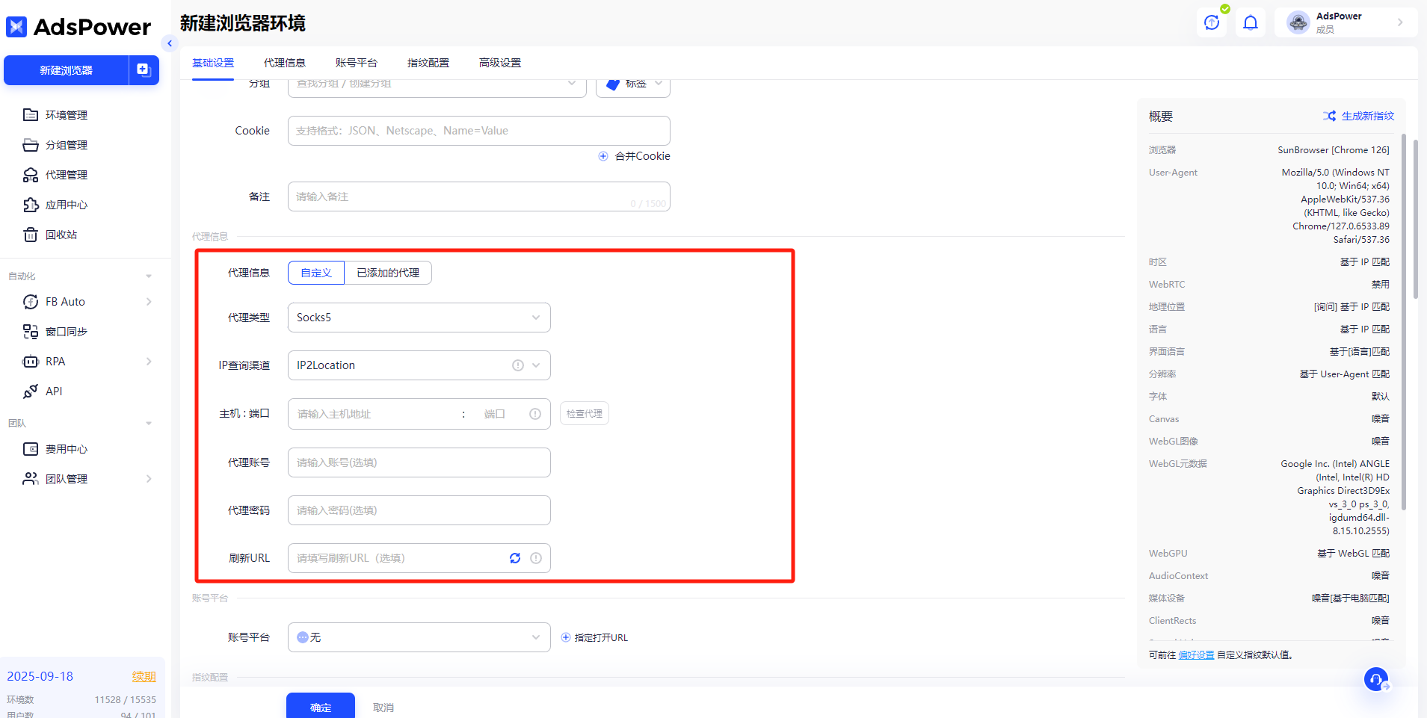Click the update status icon in header

pyautogui.click(x=1212, y=22)
